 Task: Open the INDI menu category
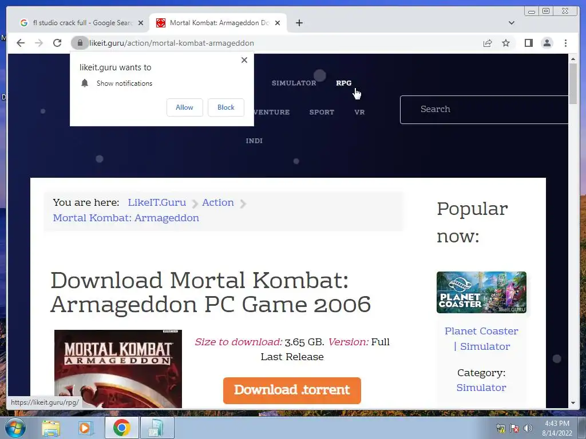click(x=254, y=141)
